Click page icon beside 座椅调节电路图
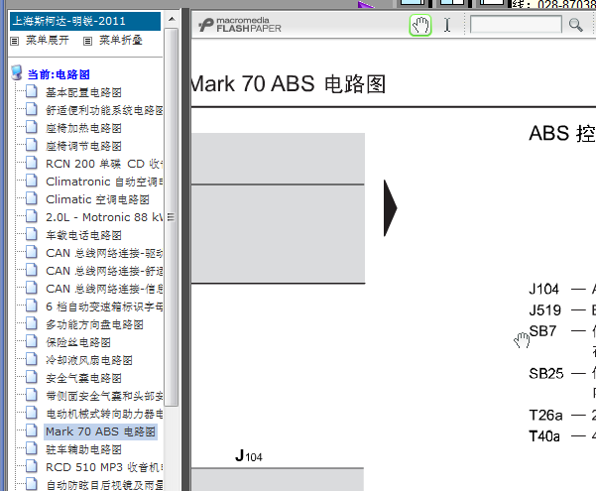The image size is (596, 491). (x=31, y=145)
